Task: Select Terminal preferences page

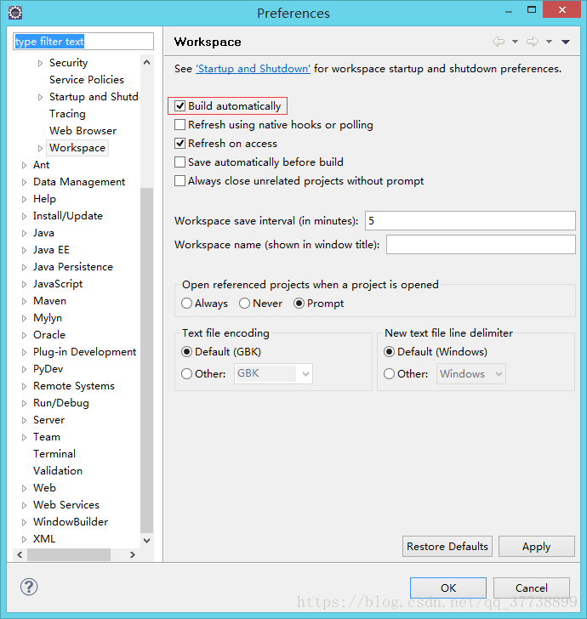Action: pos(54,454)
